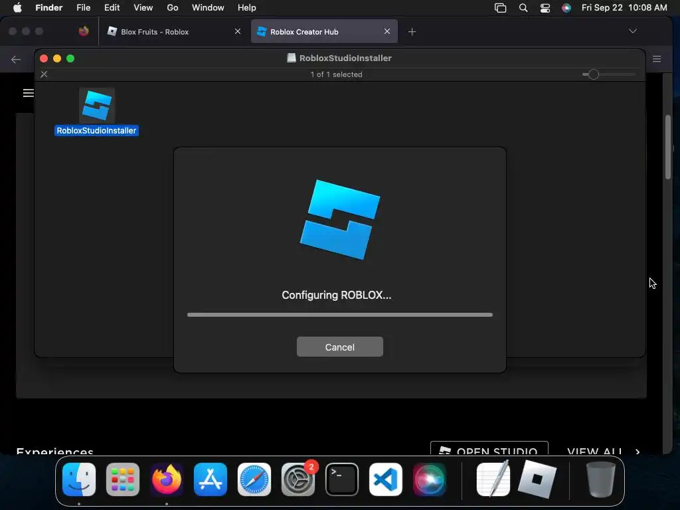Cancel the ROBLOX configuration

[x=339, y=347]
